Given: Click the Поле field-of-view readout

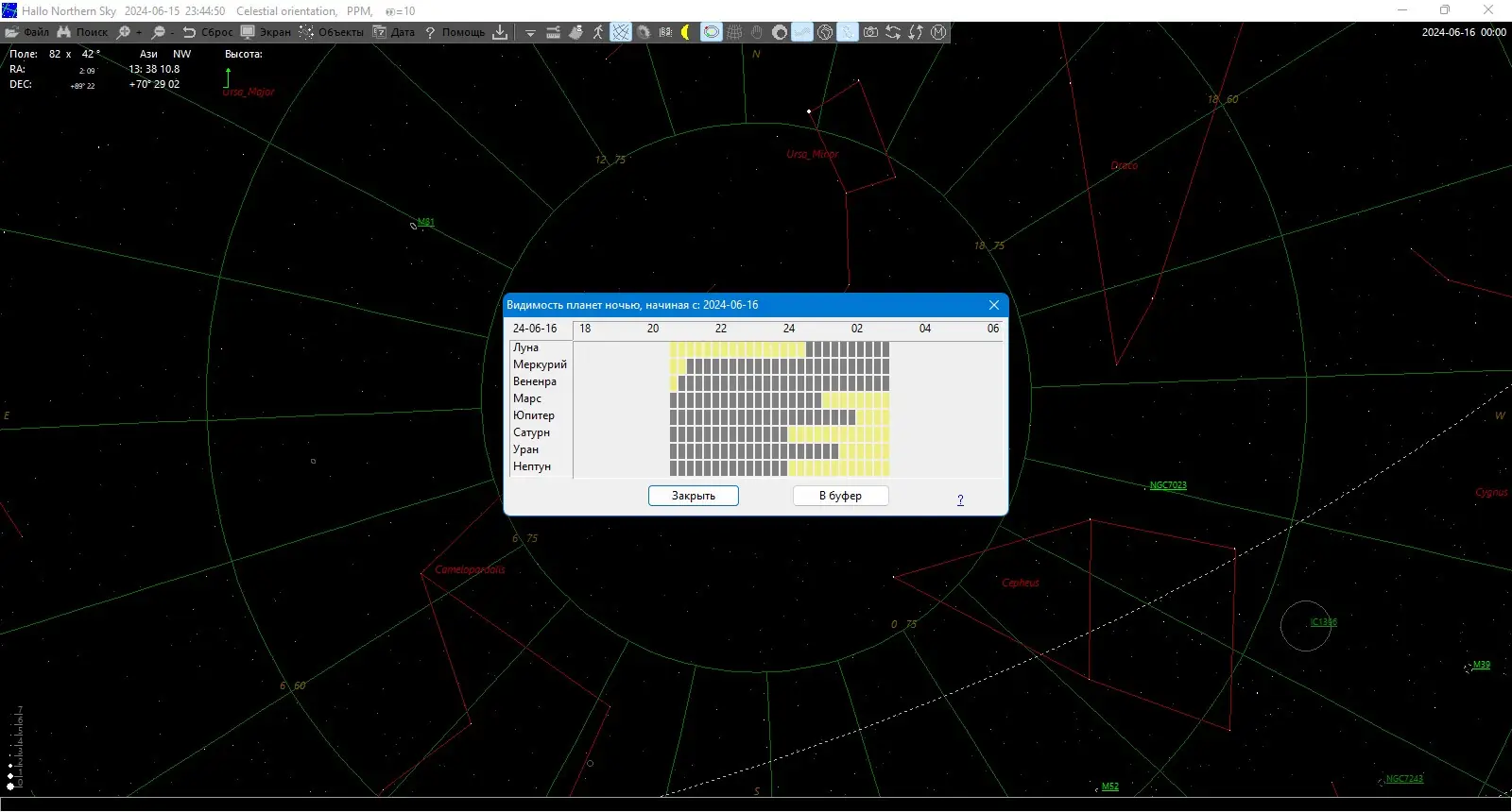Looking at the screenshot, I should point(55,54).
